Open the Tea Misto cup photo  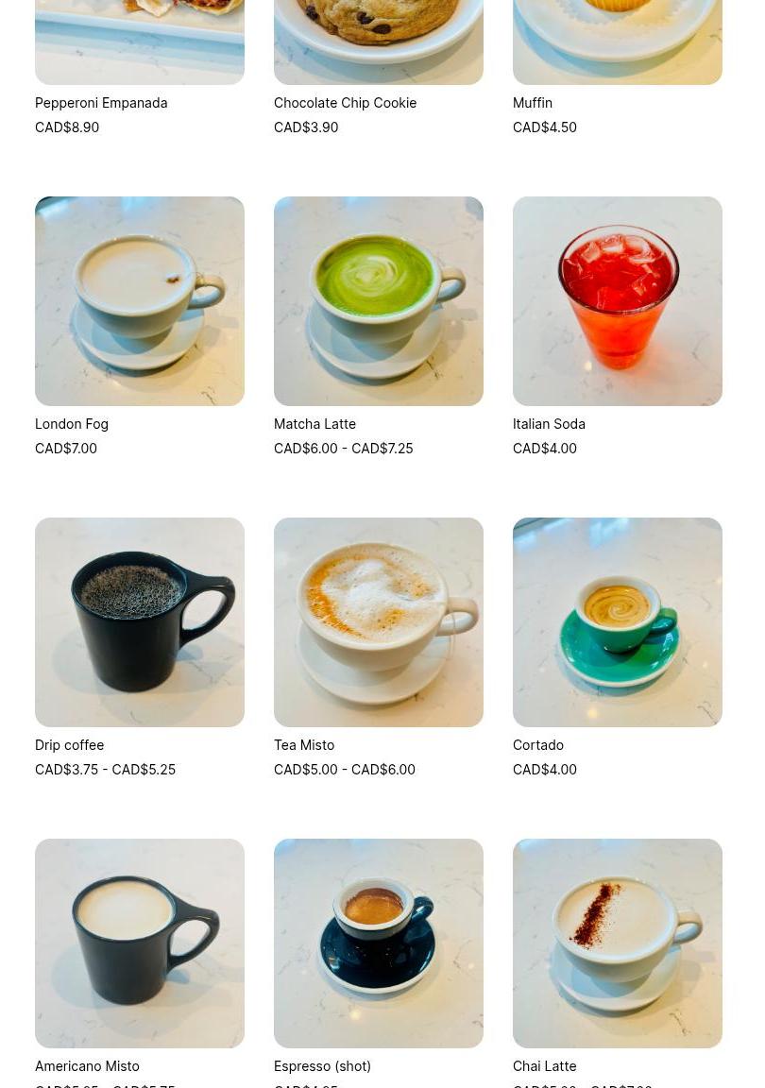(x=379, y=622)
